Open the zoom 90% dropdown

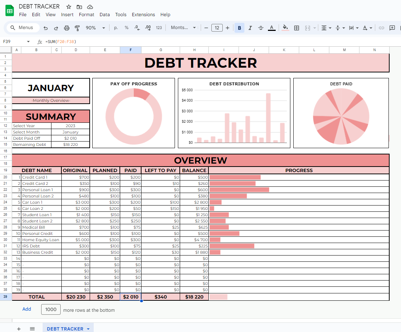click(x=95, y=28)
